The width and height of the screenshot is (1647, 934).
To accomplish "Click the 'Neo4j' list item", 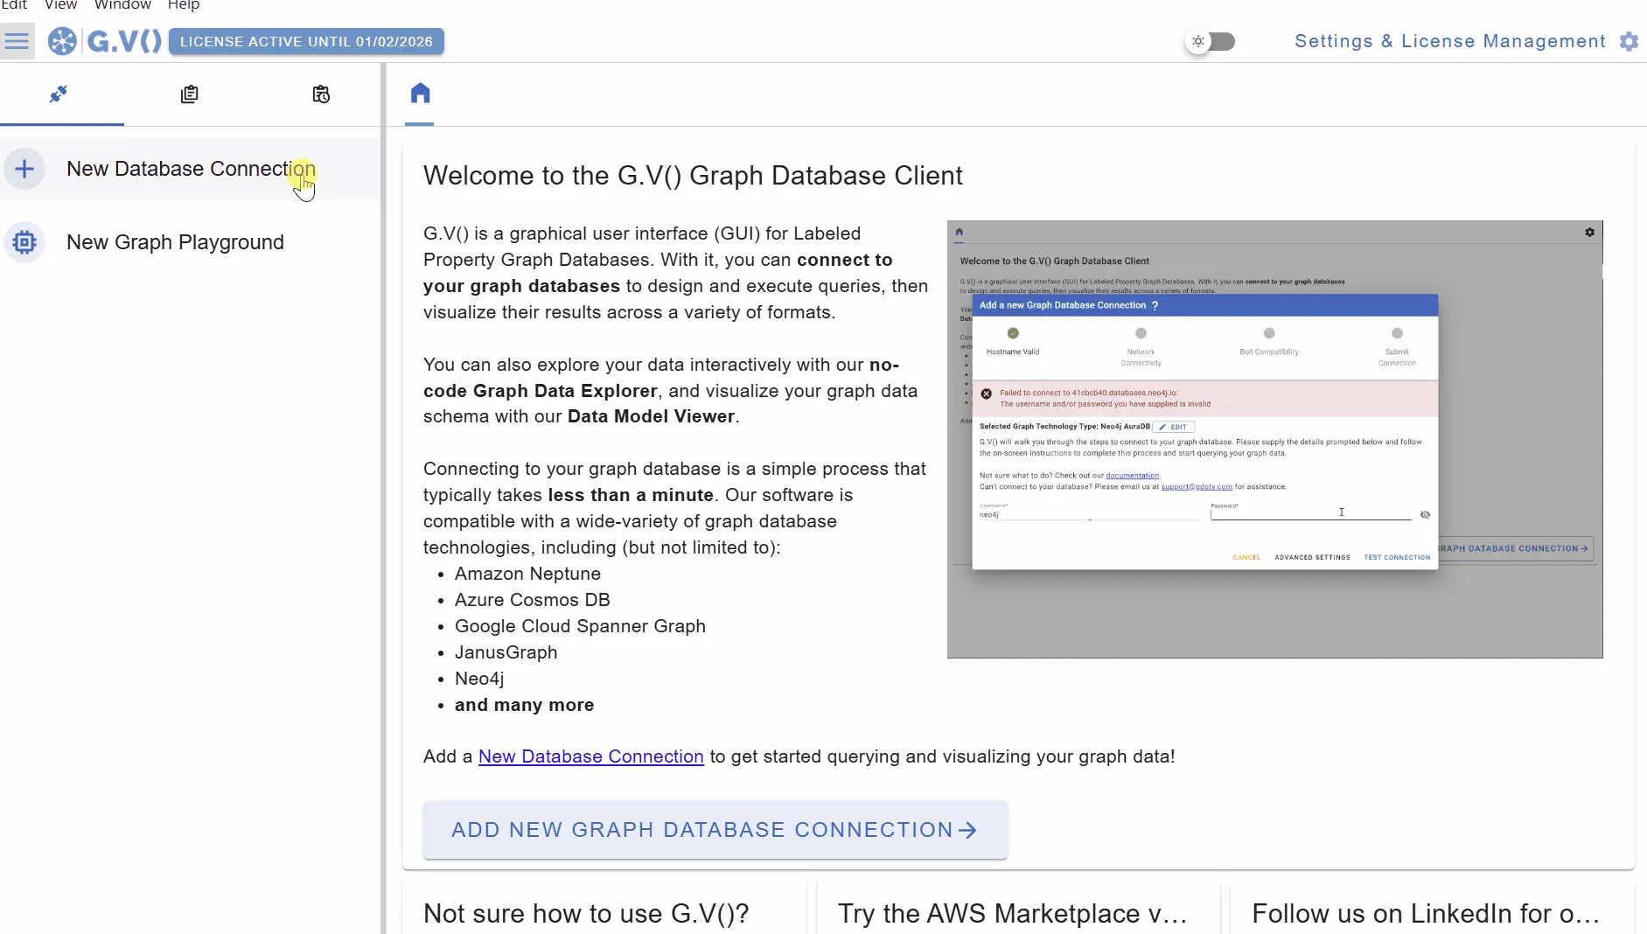I will click(479, 679).
